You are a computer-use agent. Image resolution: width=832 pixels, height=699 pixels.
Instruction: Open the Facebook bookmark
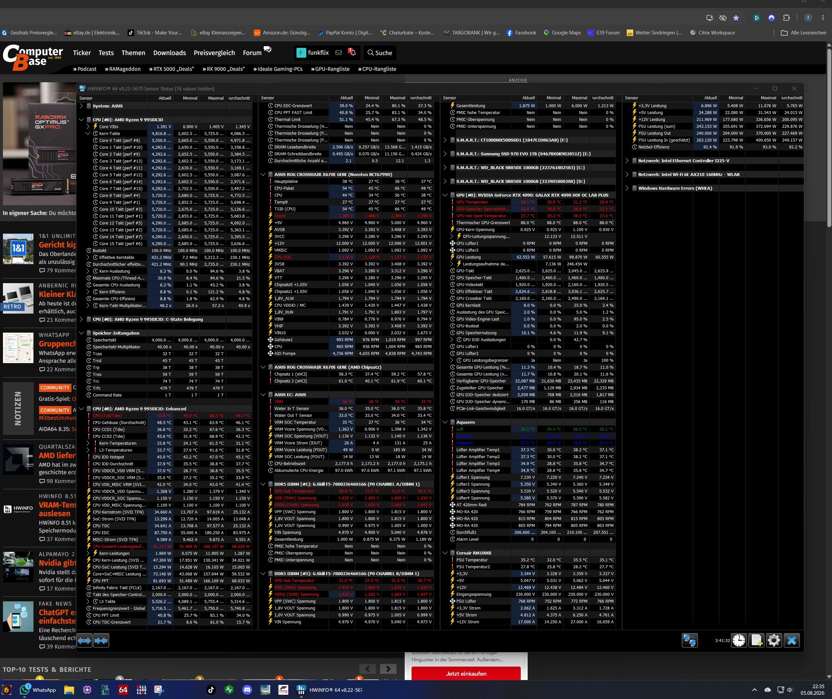tap(521, 33)
